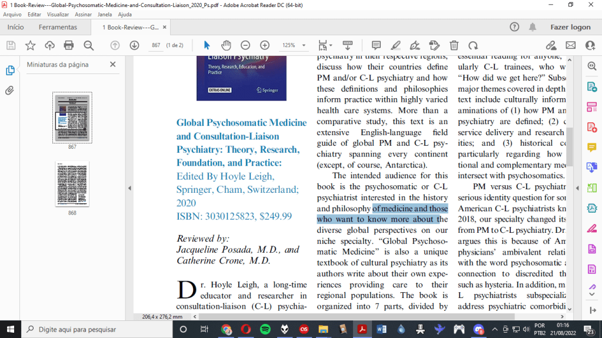The height and width of the screenshot is (338, 602).
Task: Select the Highlight text tool
Action: pos(395,45)
